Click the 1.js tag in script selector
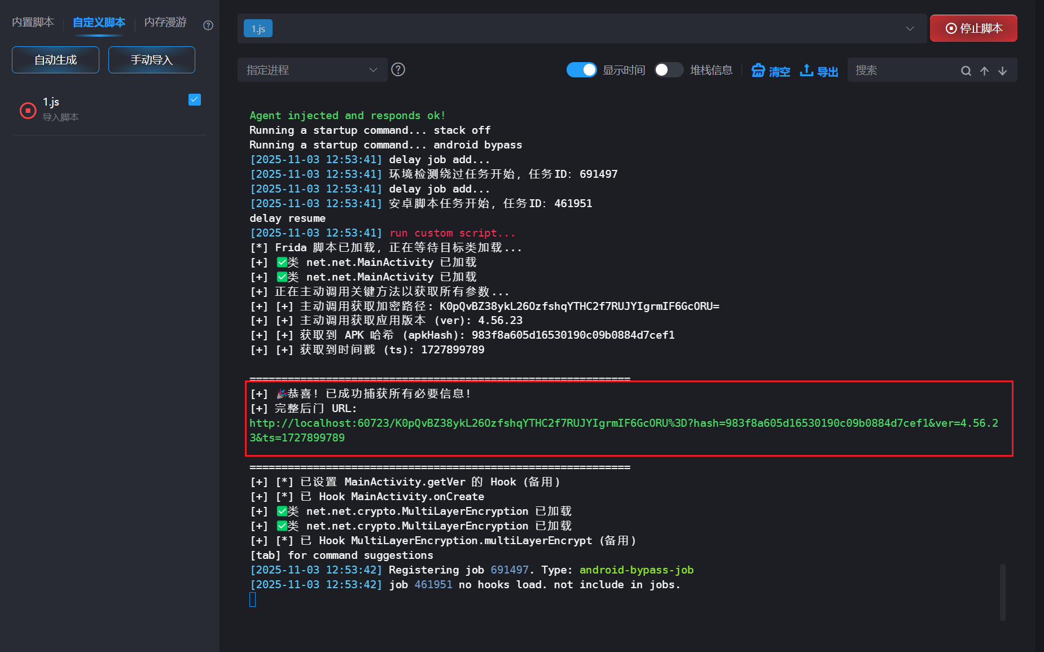Image resolution: width=1044 pixels, height=652 pixels. pos(258,29)
